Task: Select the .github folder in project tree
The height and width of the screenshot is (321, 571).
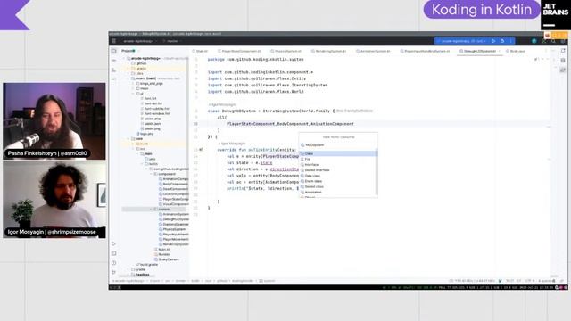Action: point(139,63)
